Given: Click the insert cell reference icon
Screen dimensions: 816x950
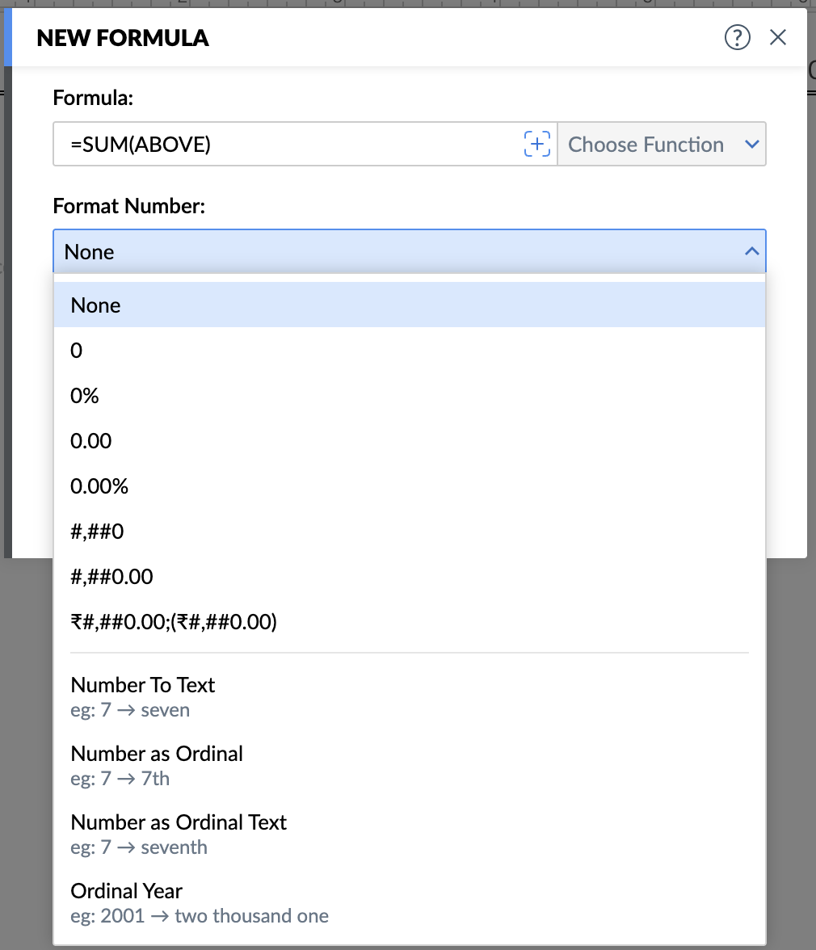Looking at the screenshot, I should coord(536,144).
